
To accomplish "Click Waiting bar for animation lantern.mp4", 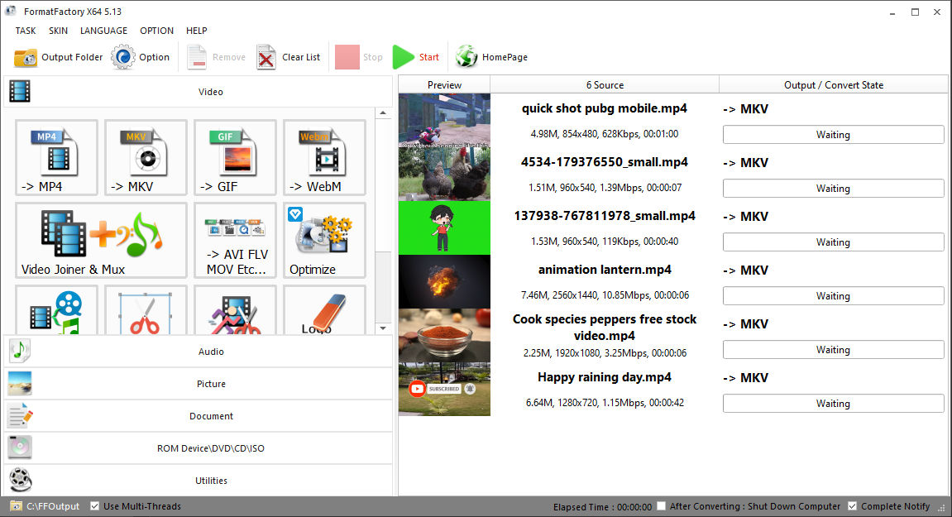I will 833,296.
